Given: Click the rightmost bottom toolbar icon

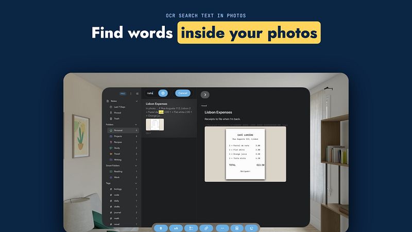Looking at the screenshot, I should (x=251, y=228).
